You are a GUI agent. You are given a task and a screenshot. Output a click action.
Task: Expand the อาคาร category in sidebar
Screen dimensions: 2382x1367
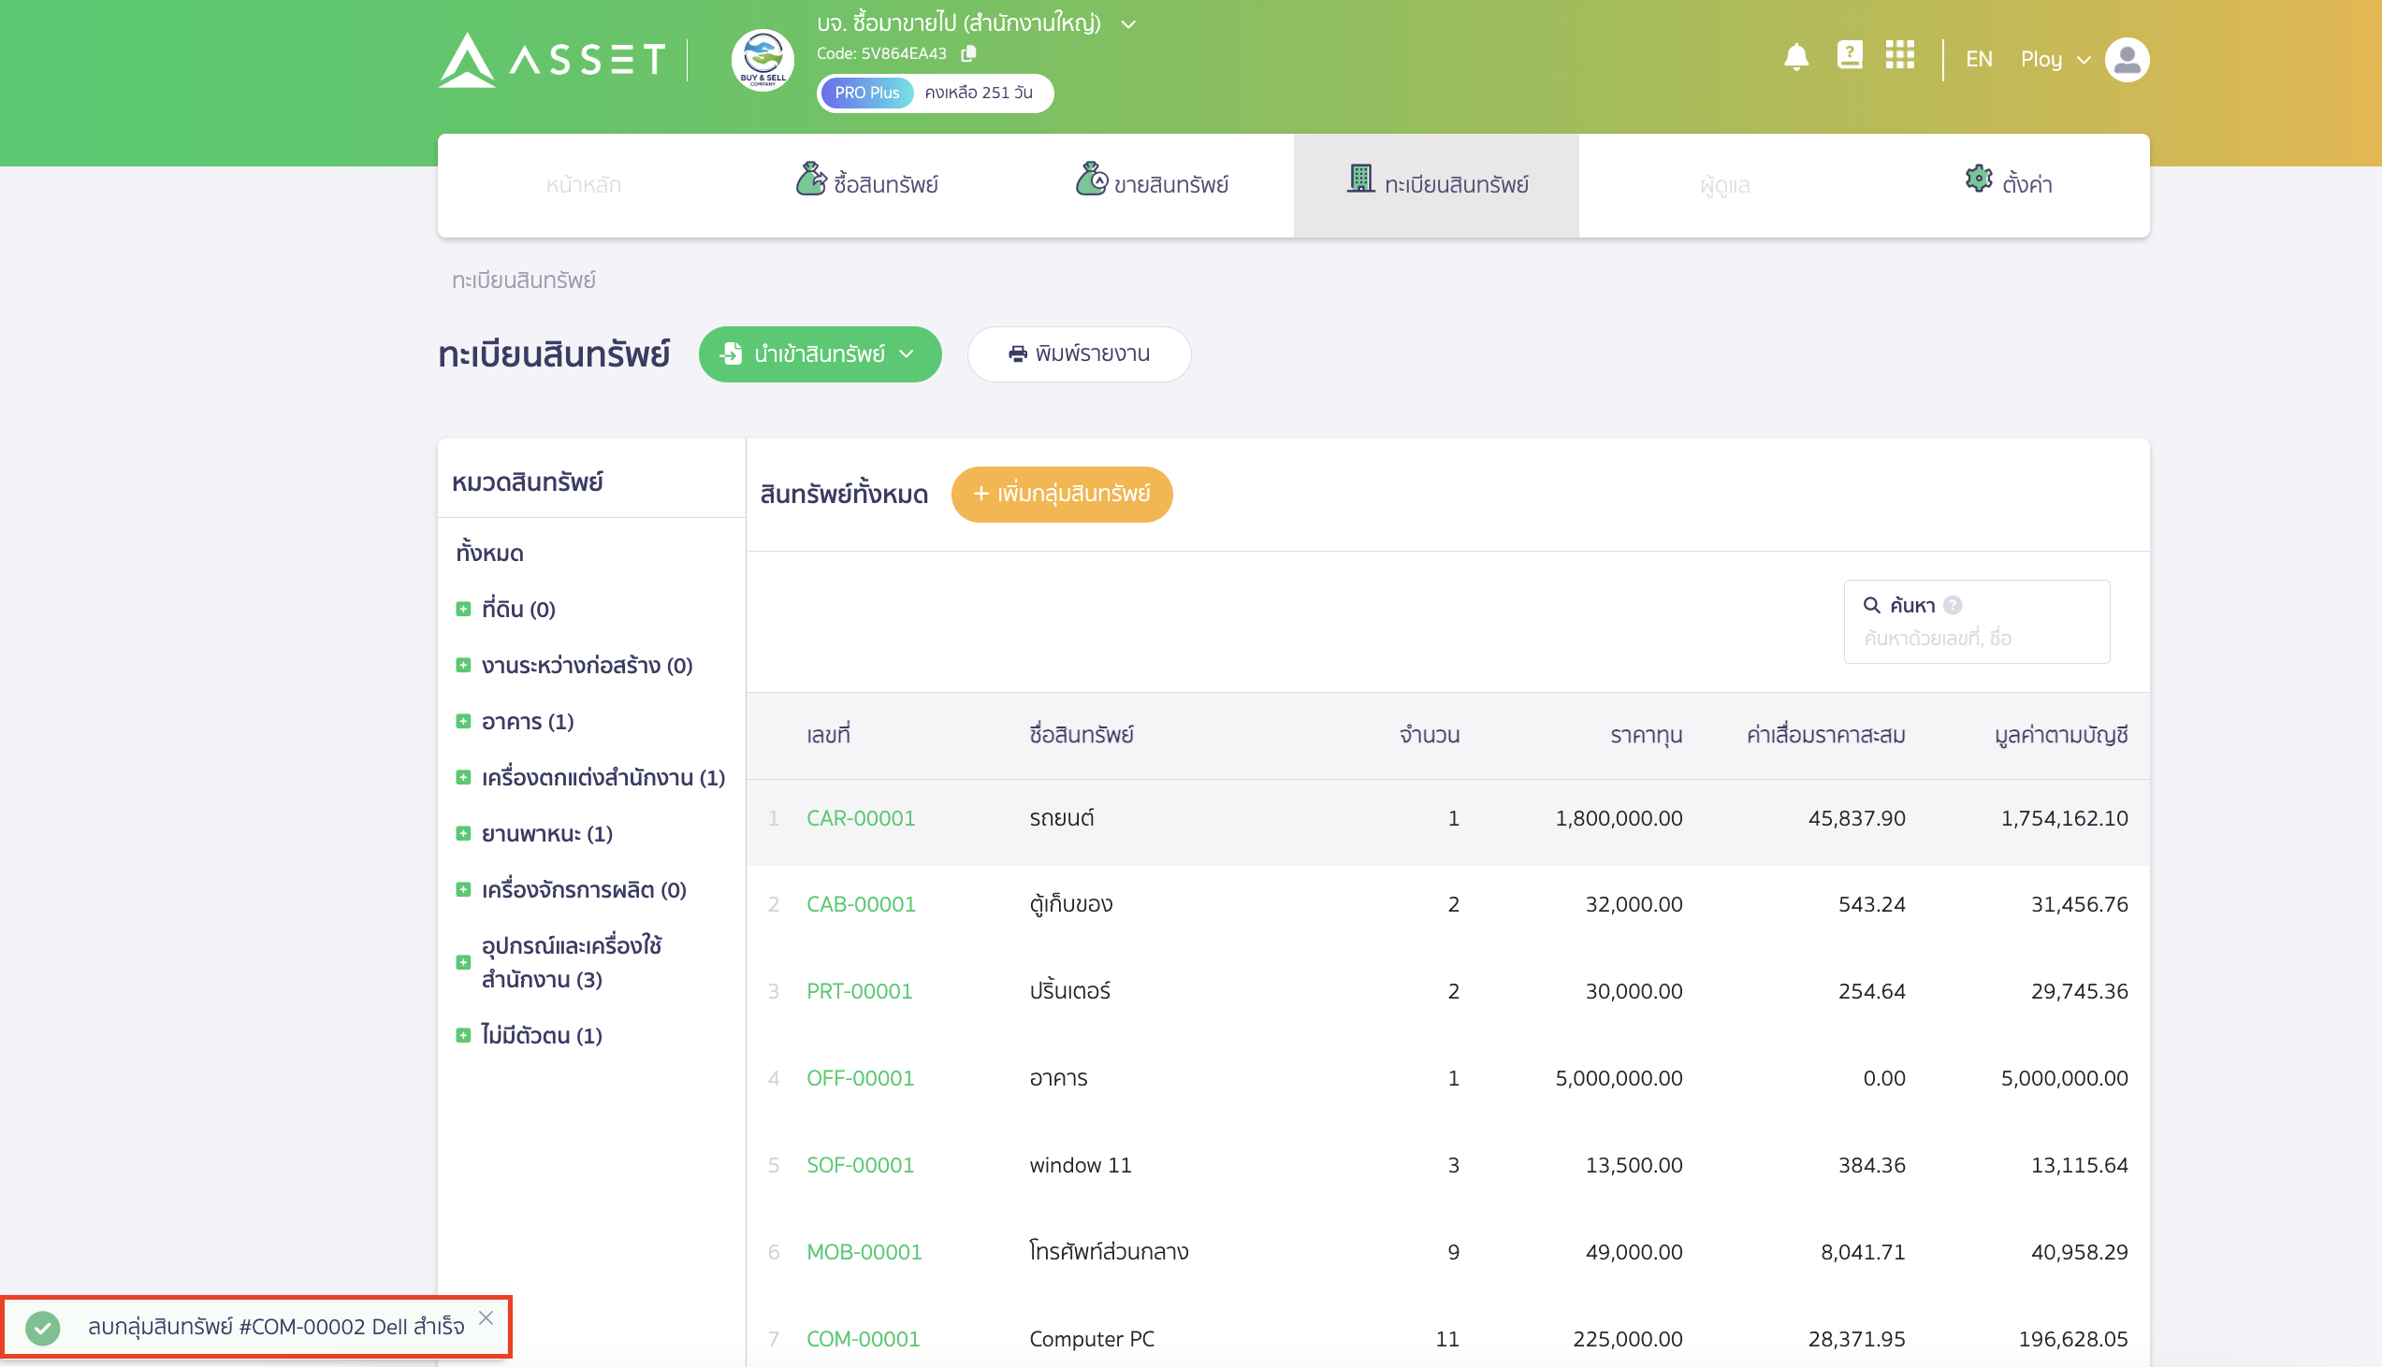pos(463,721)
